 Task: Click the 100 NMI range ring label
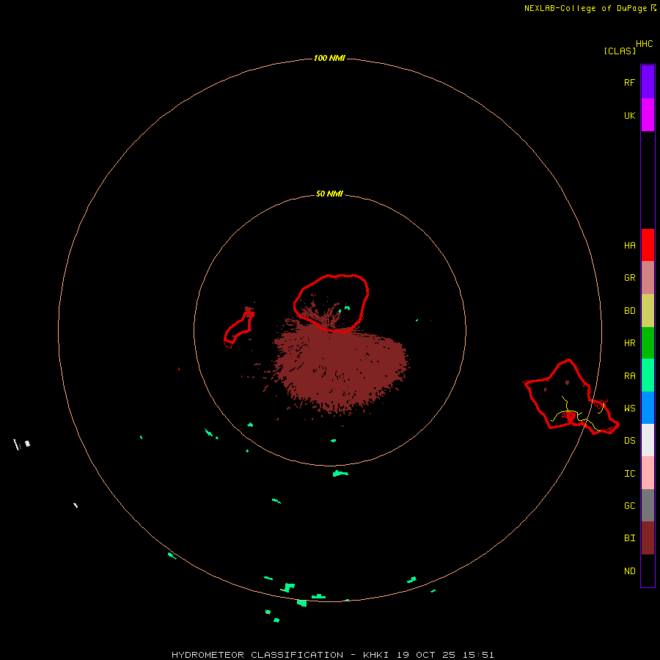[x=329, y=58]
